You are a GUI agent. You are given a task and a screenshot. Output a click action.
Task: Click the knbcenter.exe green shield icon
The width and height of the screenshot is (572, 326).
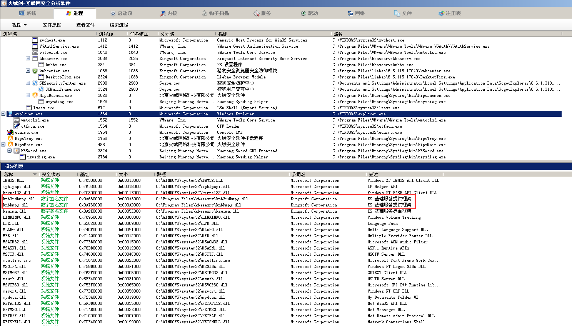coord(35,71)
